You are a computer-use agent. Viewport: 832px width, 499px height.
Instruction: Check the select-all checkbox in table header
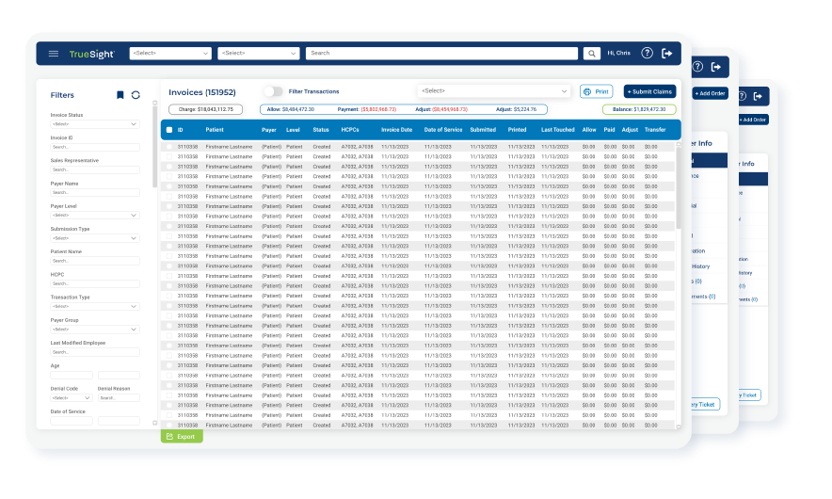pyautogui.click(x=169, y=130)
